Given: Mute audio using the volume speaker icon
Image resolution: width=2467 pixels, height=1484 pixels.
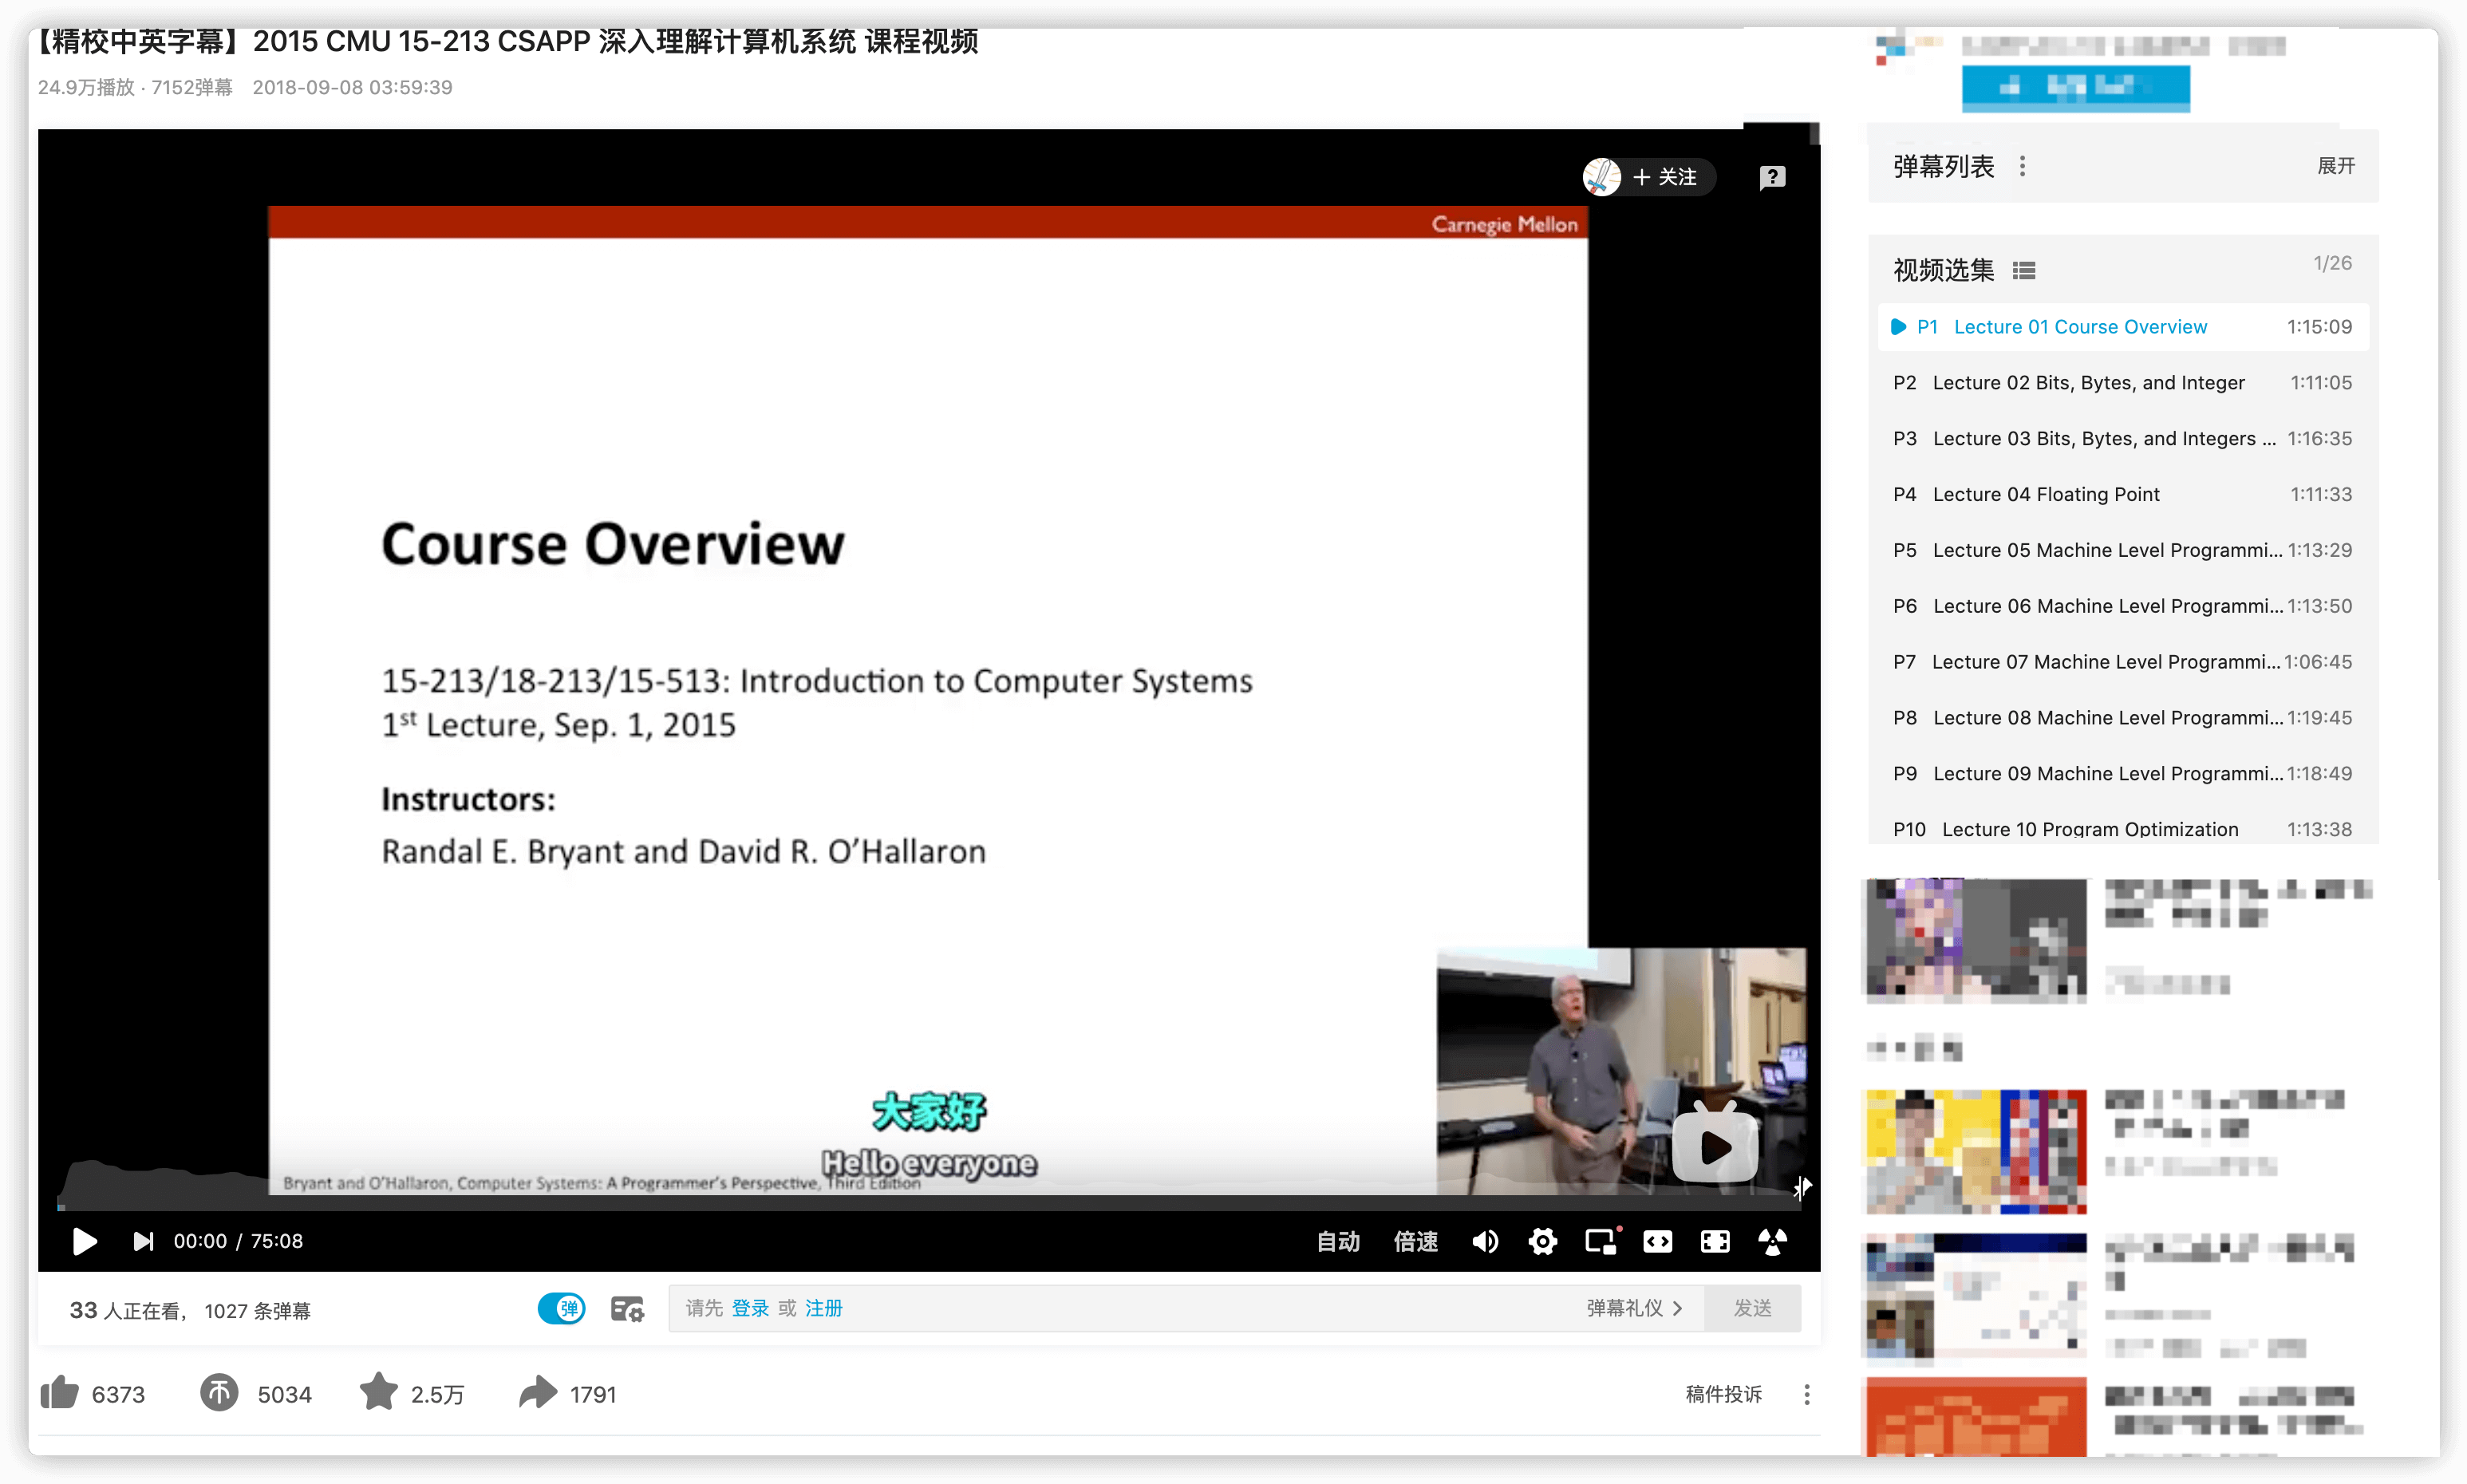Looking at the screenshot, I should [x=1485, y=1242].
